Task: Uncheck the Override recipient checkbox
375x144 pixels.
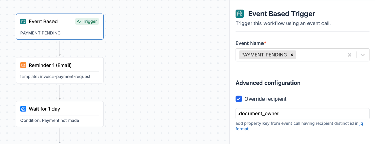Action: point(239,99)
